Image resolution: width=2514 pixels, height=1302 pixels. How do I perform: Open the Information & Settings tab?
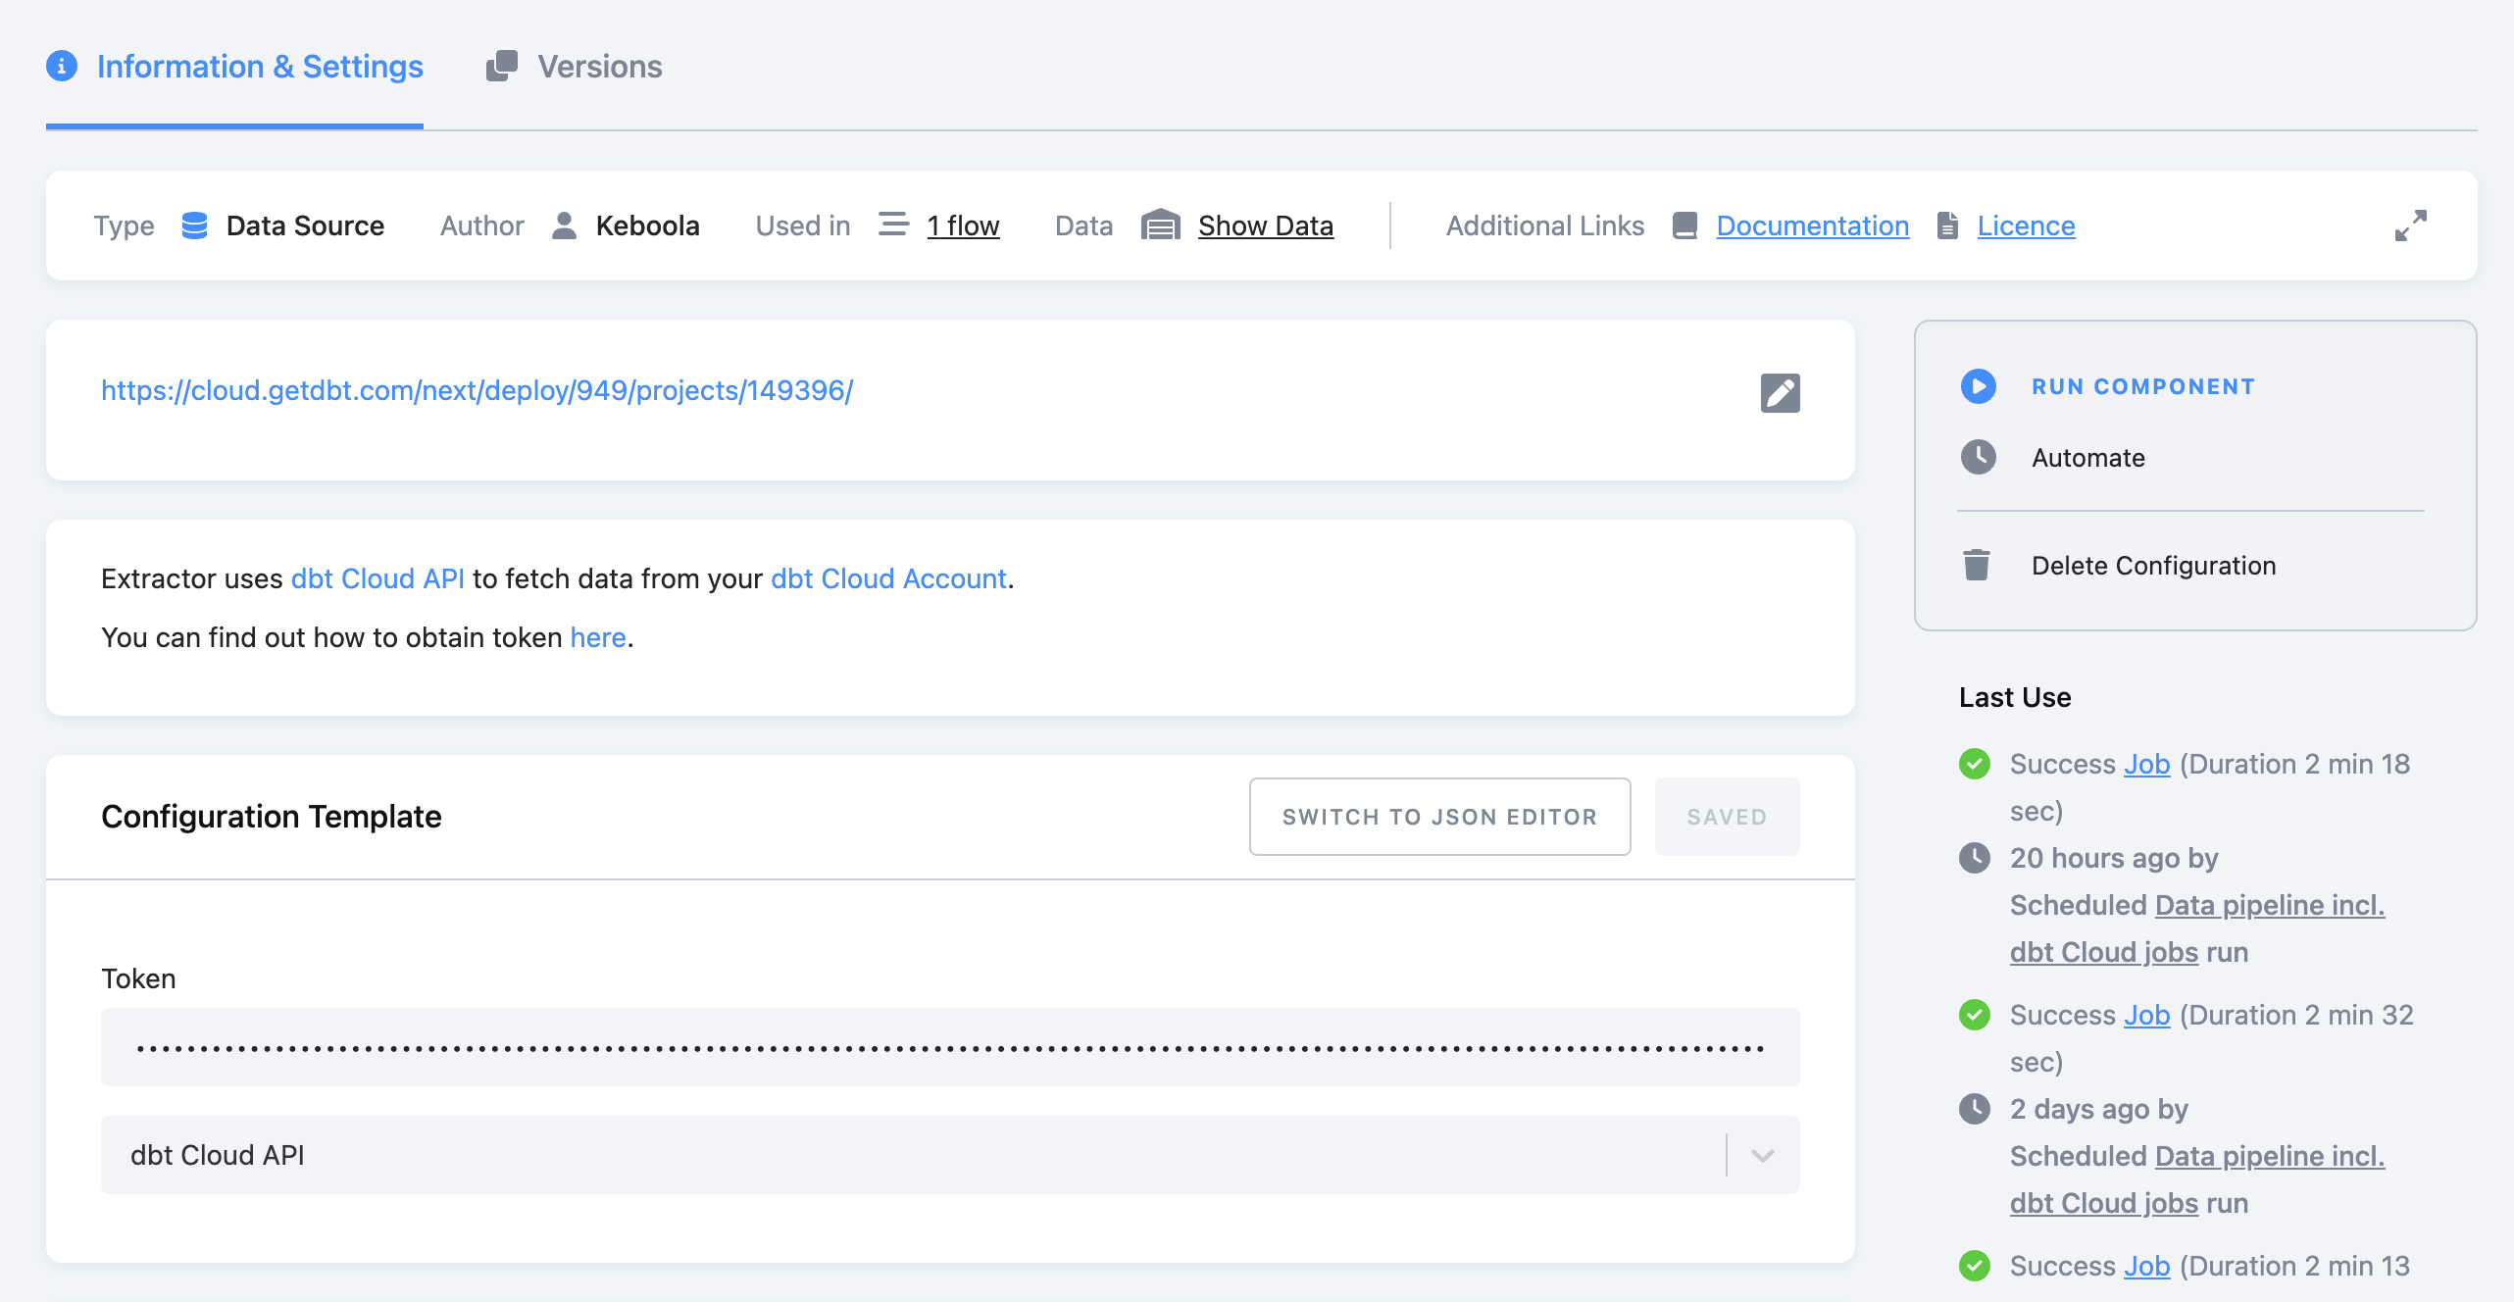[x=234, y=67]
